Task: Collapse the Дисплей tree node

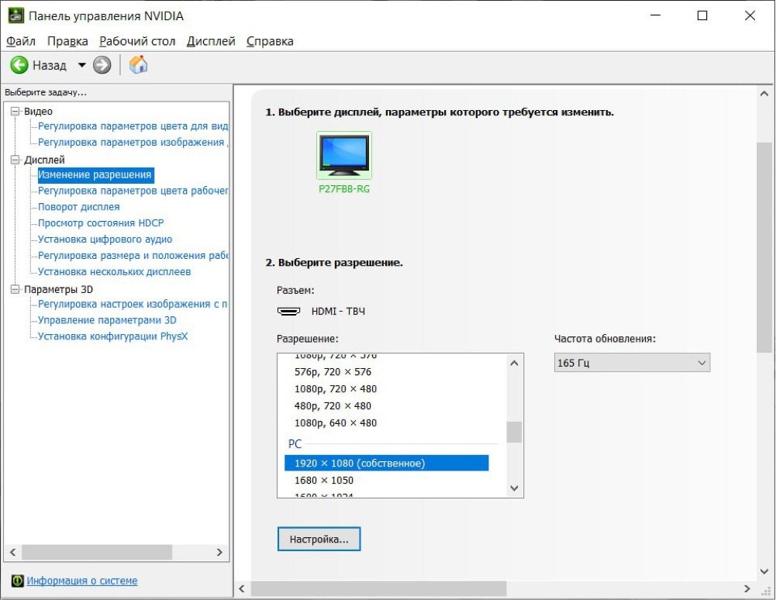Action: 16,160
